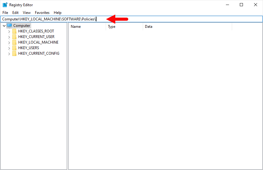Open the Help menu
The width and height of the screenshot is (263, 170).
pyautogui.click(x=57, y=13)
